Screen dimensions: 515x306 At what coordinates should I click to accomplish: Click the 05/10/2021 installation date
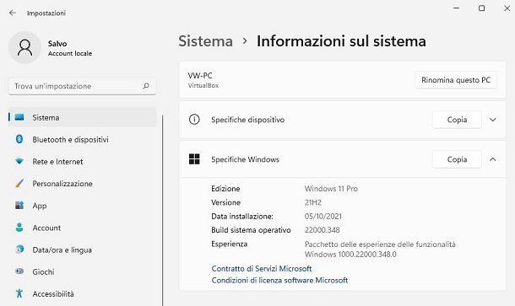click(323, 217)
